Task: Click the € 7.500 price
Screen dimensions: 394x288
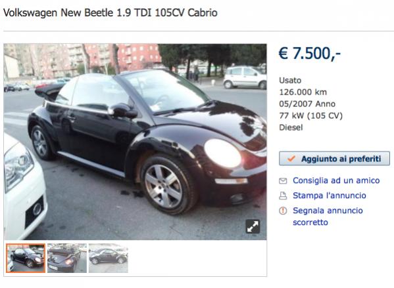Action: [x=310, y=53]
